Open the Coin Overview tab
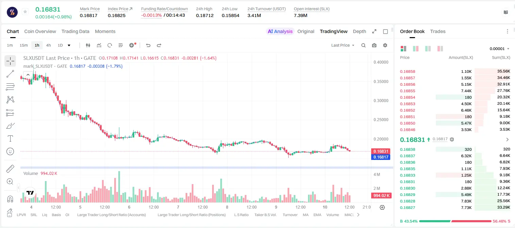The image size is (515, 228). pos(40,31)
